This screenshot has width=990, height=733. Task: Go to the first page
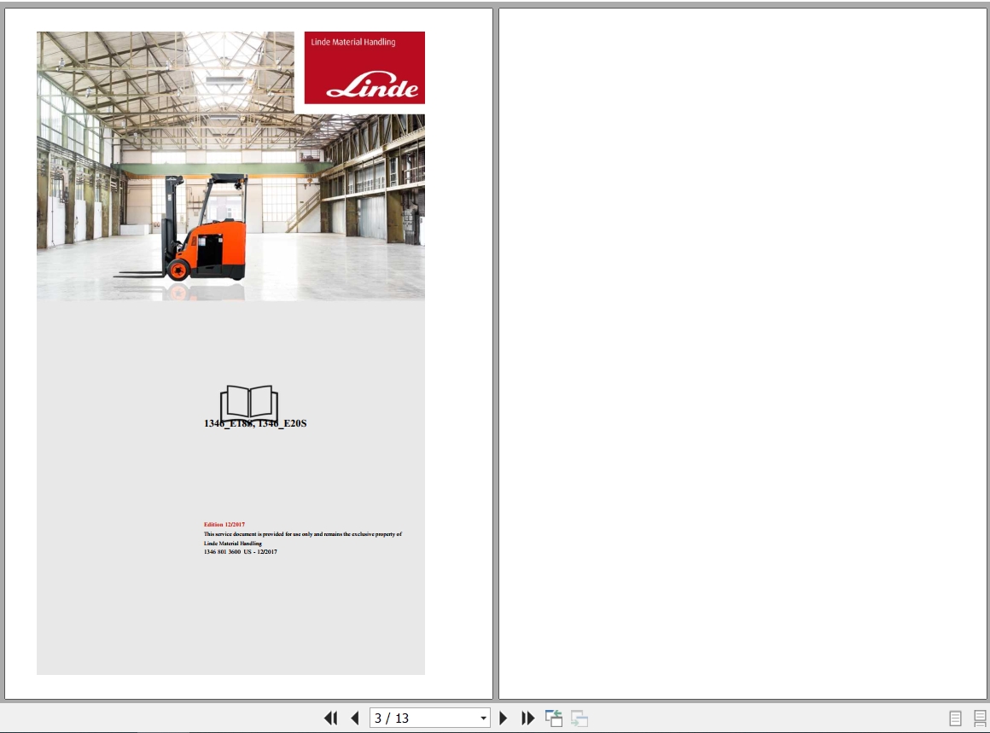[x=330, y=718]
